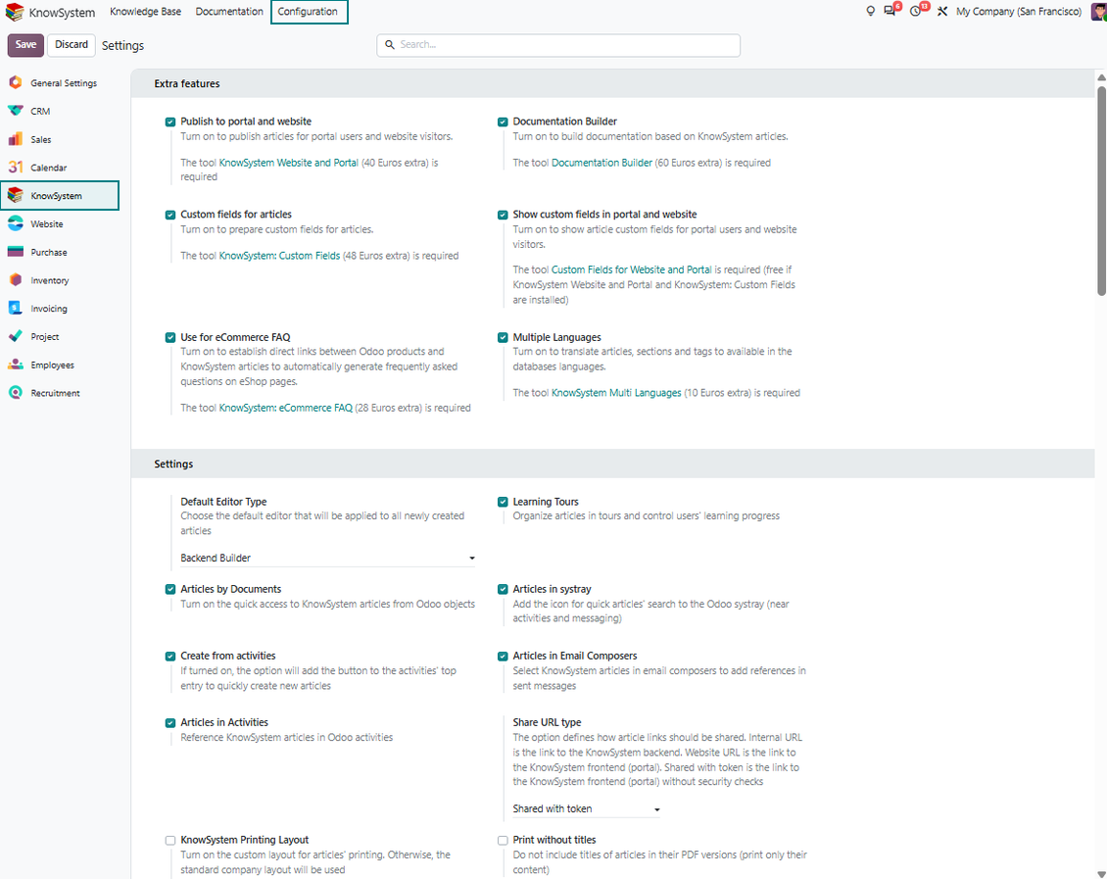The width and height of the screenshot is (1107, 879).
Task: Follow the KnowSystem Multi Languages link
Action: pos(616,393)
